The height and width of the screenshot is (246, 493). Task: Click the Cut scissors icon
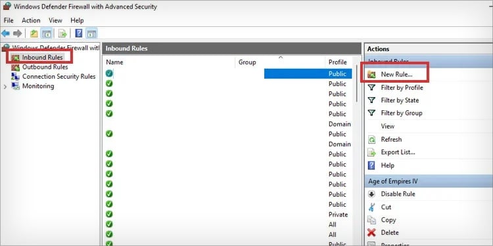click(x=371, y=207)
